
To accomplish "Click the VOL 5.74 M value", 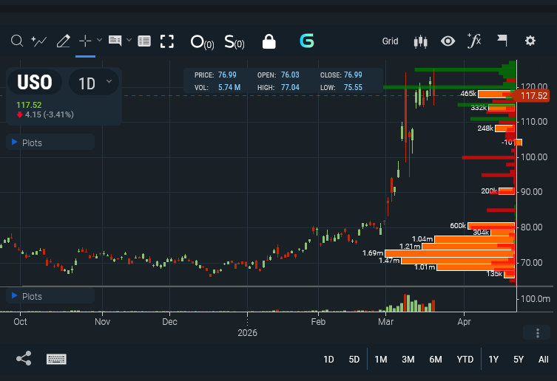I will tap(229, 87).
